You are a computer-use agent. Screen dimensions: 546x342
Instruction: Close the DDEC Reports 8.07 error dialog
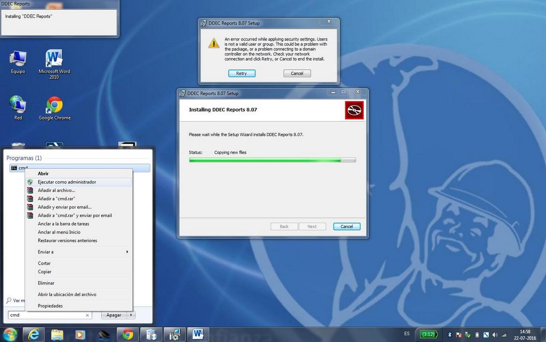(329, 21)
